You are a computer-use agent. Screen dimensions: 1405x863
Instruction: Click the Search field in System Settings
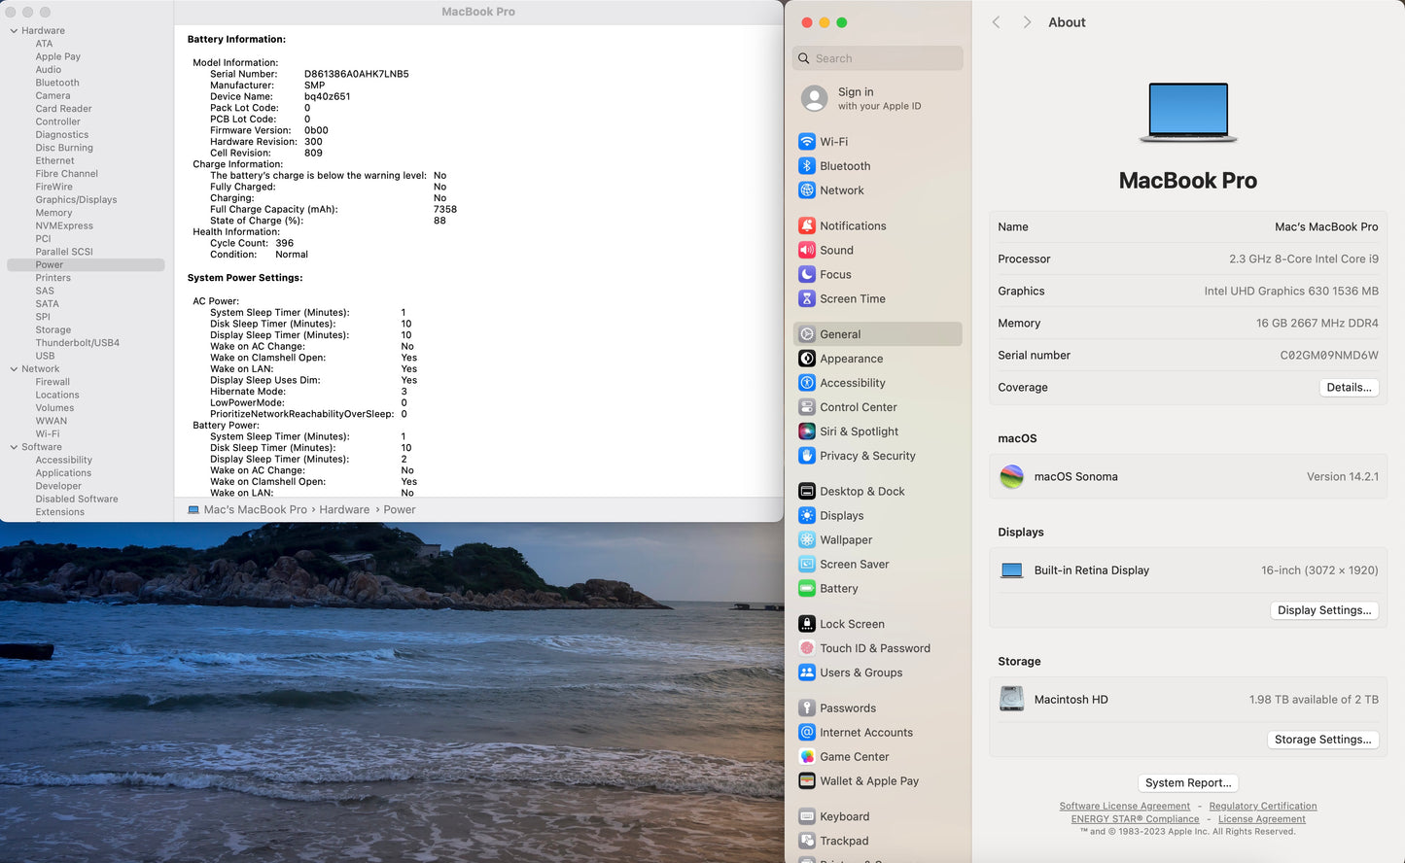(878, 58)
